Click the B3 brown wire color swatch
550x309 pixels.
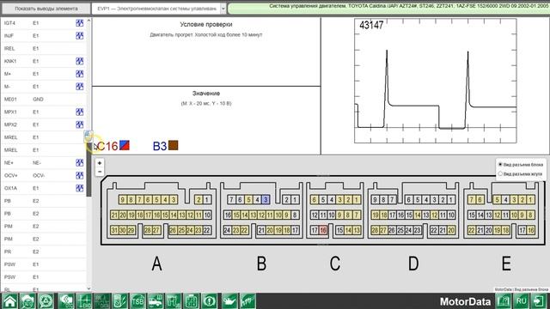coord(174,145)
